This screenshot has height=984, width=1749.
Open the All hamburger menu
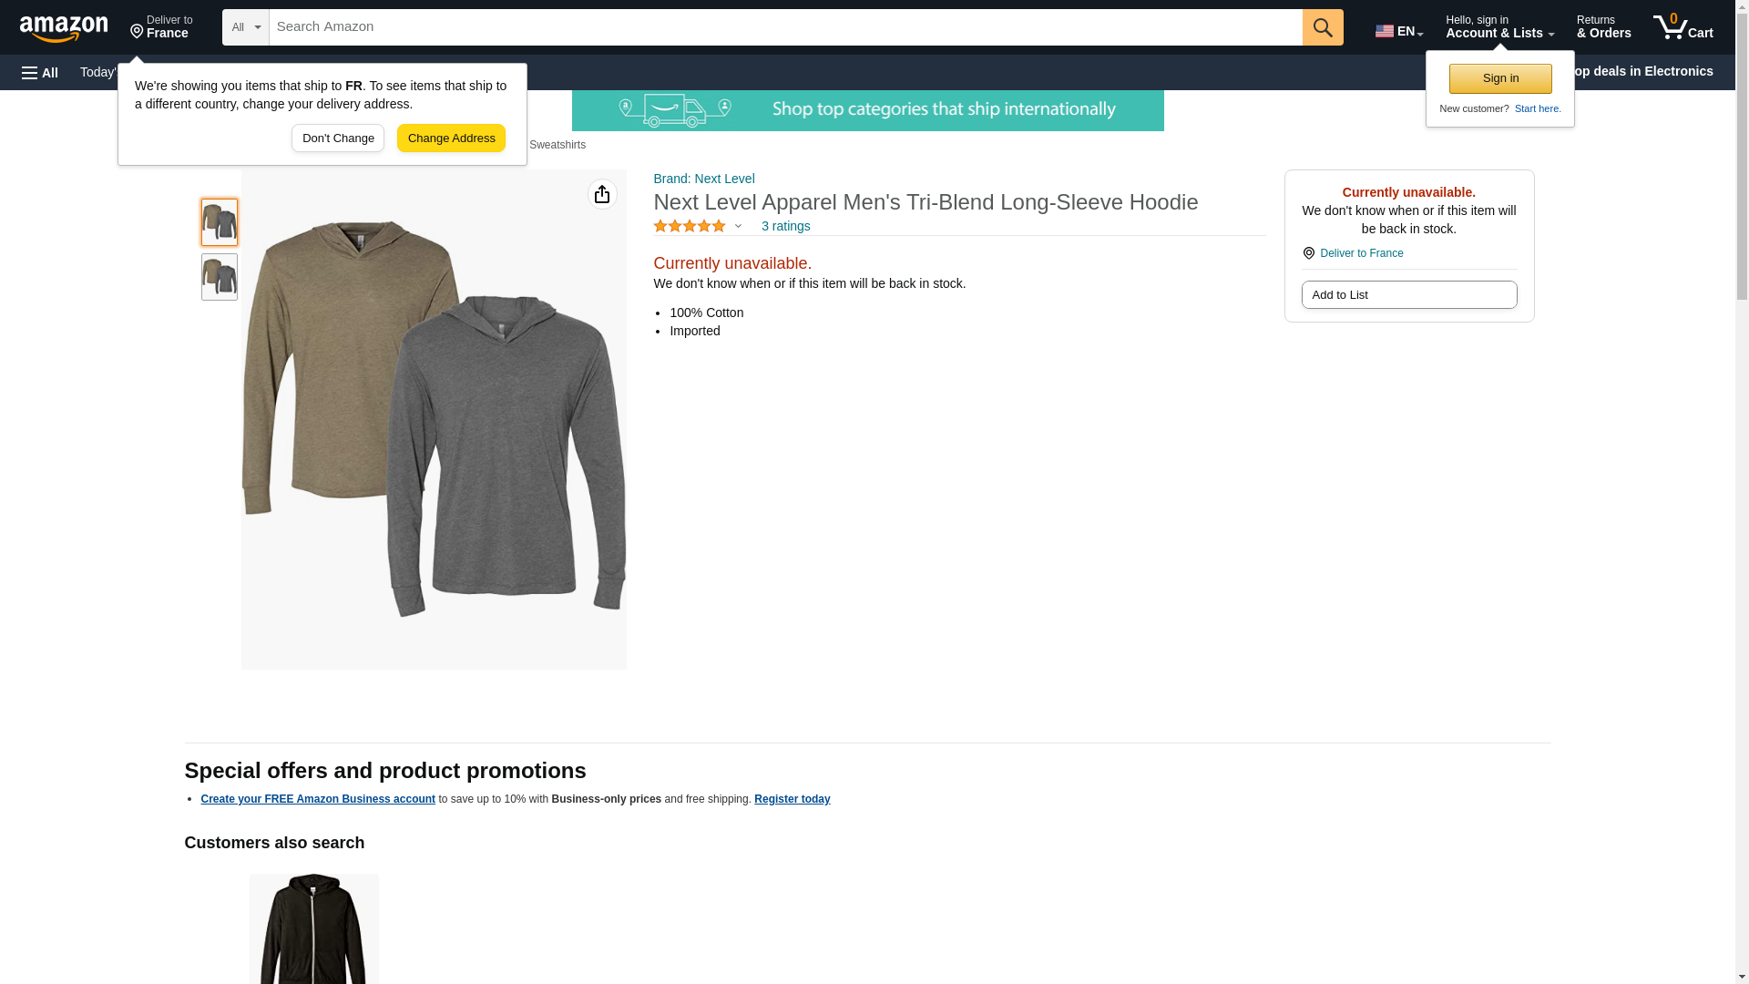point(40,72)
